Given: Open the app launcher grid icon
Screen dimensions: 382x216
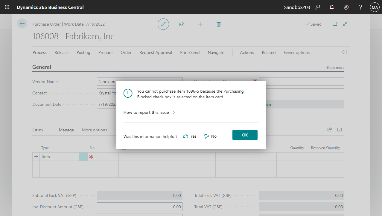Looking at the screenshot, I should (7, 7).
